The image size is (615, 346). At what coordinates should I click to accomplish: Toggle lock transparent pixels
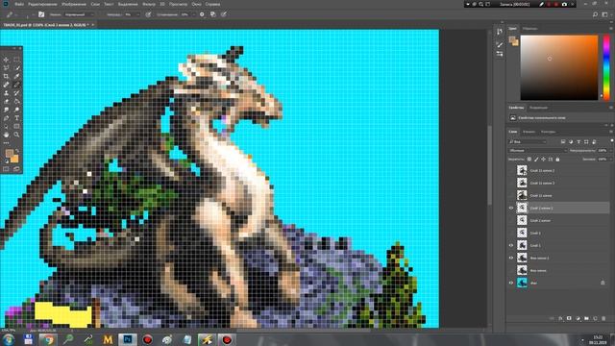coord(529,160)
